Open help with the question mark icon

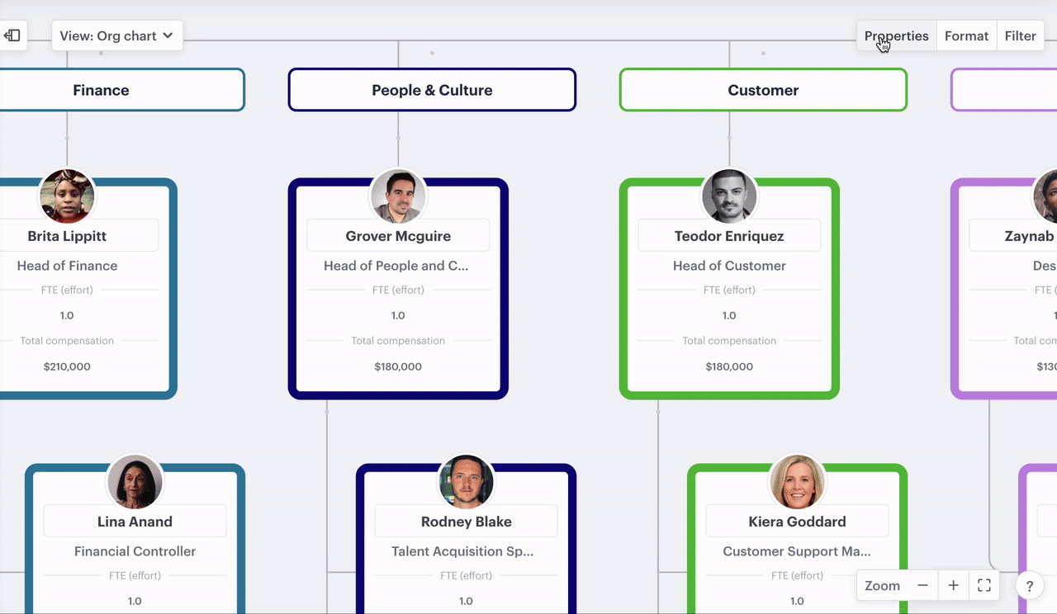[x=1029, y=587]
